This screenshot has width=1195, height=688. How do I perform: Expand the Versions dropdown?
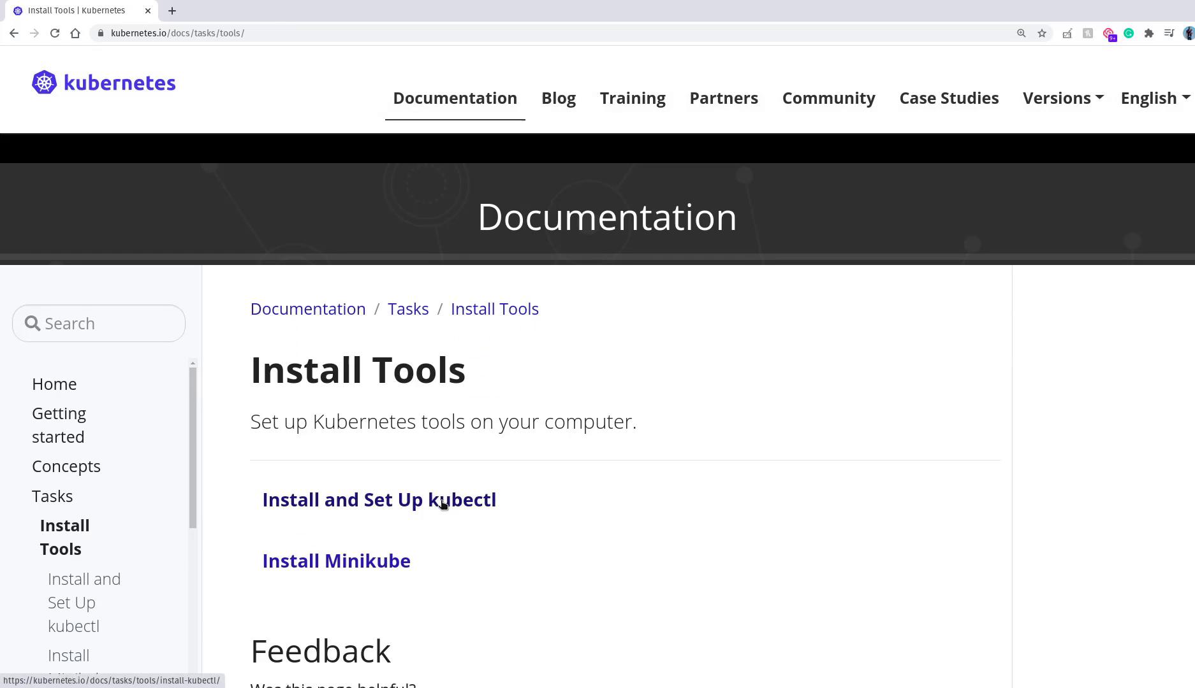coord(1062,98)
